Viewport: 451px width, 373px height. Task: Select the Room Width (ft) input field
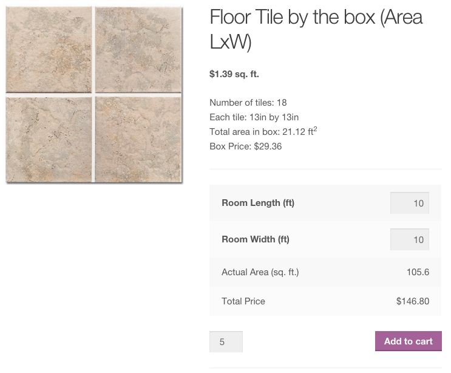pyautogui.click(x=410, y=239)
